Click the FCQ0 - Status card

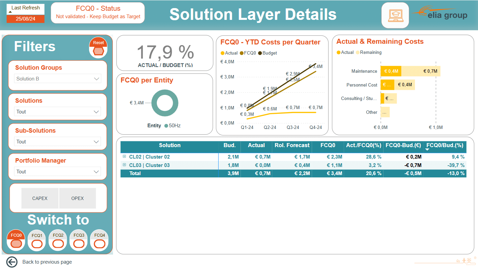98,13
